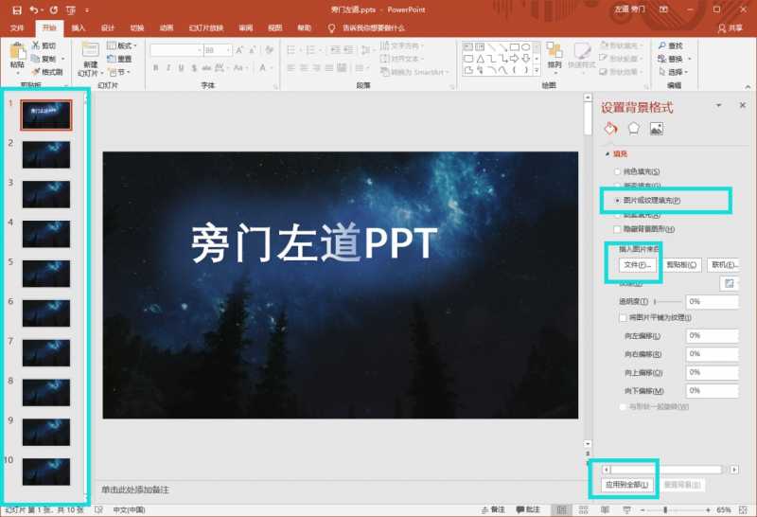Image resolution: width=757 pixels, height=517 pixels.
Task: Click the Find magnifier icon
Action: coord(661,45)
